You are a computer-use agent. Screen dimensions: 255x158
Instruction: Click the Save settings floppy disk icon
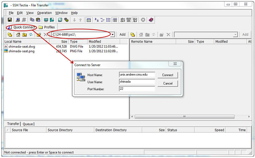tap(10, 20)
